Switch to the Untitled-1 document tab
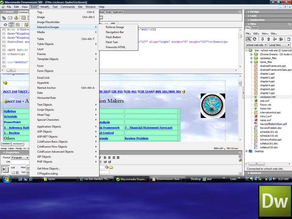292x219 pixels. click(6, 144)
